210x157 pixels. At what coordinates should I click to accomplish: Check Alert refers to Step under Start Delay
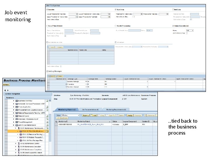pos(134,17)
